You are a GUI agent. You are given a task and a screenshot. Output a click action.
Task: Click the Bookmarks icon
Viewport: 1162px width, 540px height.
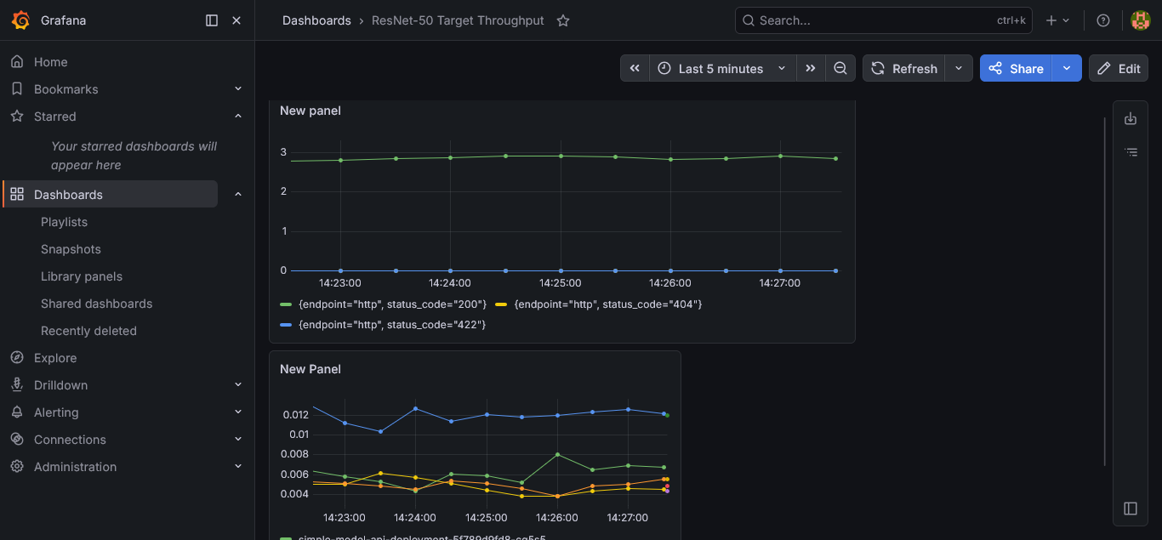pos(17,89)
